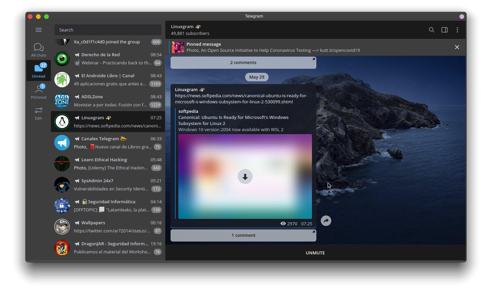Toggle the right side info panel
The width and height of the screenshot is (492, 291).
point(445,30)
